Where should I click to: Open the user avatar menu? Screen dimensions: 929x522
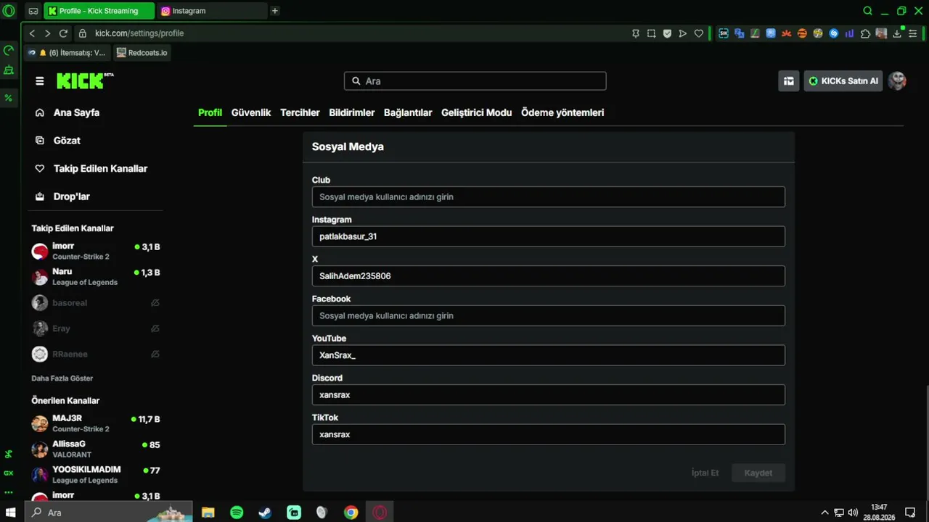[897, 81]
